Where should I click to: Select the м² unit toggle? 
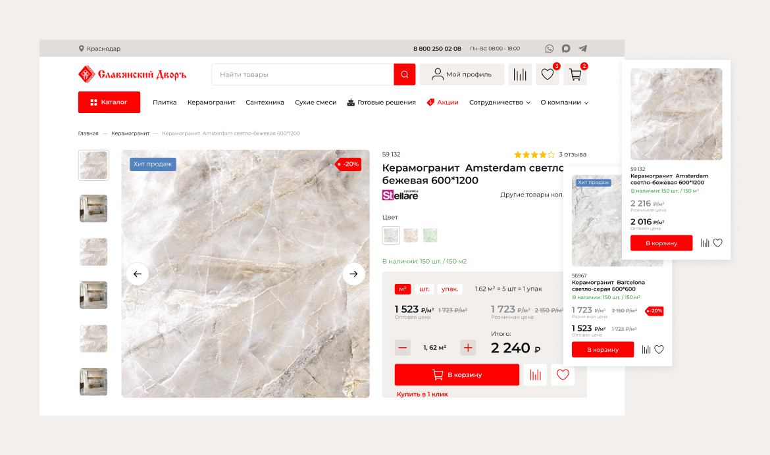[x=403, y=289]
